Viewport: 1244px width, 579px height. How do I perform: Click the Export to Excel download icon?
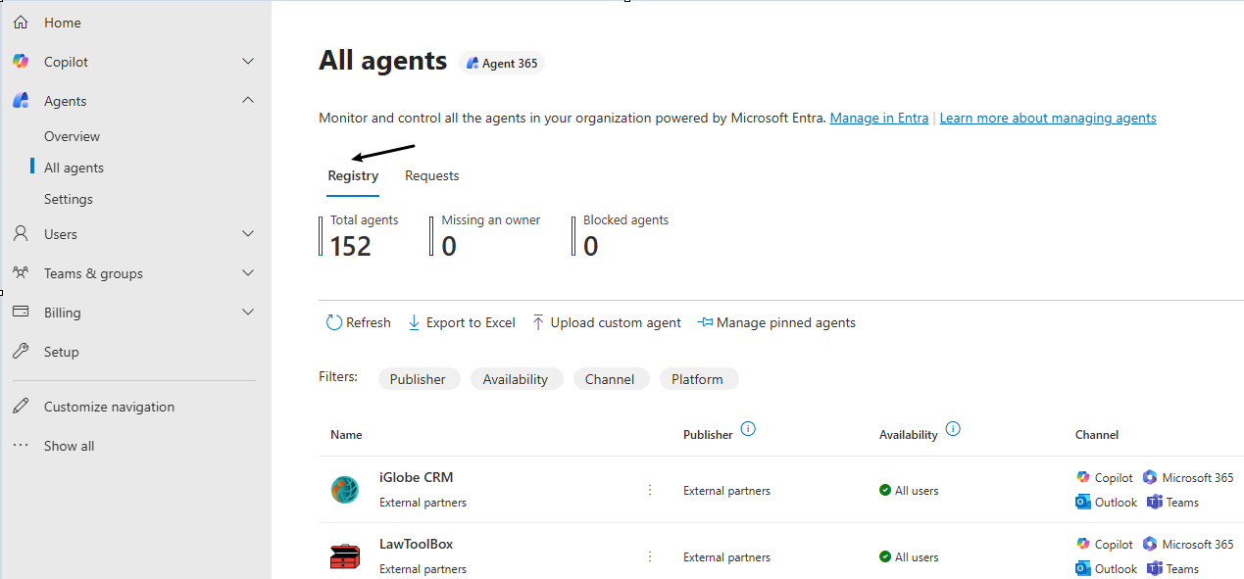click(414, 322)
